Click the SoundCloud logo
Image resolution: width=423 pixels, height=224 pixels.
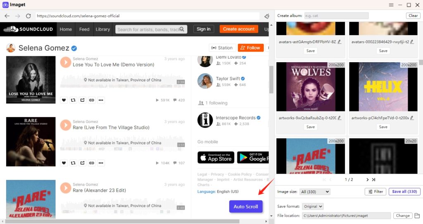click(28, 29)
